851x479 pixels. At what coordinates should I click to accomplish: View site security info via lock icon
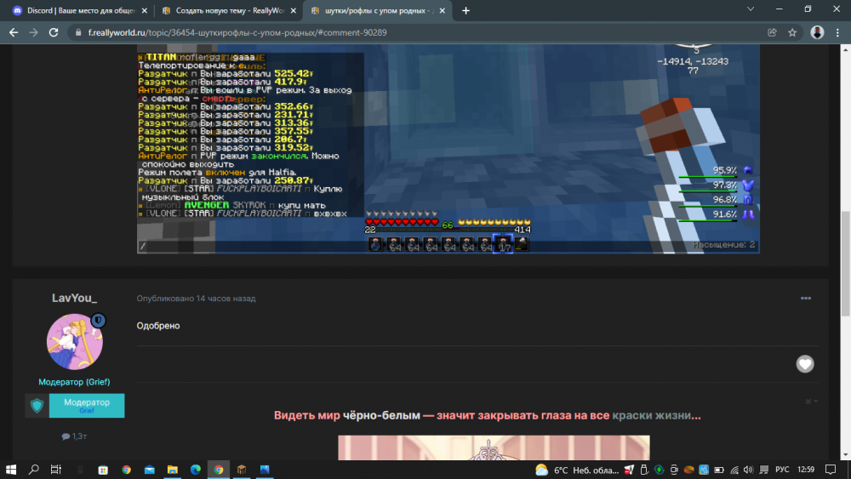pos(78,32)
